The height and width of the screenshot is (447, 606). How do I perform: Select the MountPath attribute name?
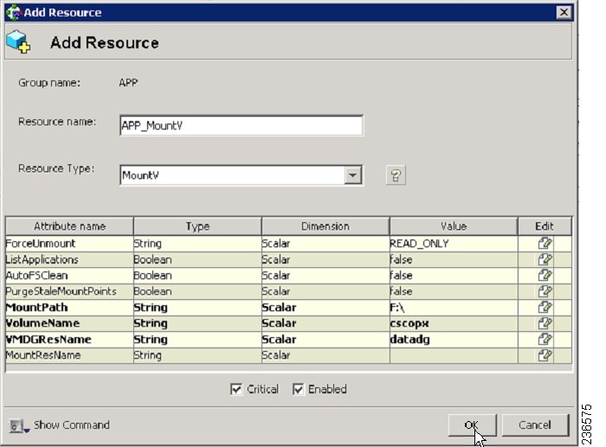[36, 307]
